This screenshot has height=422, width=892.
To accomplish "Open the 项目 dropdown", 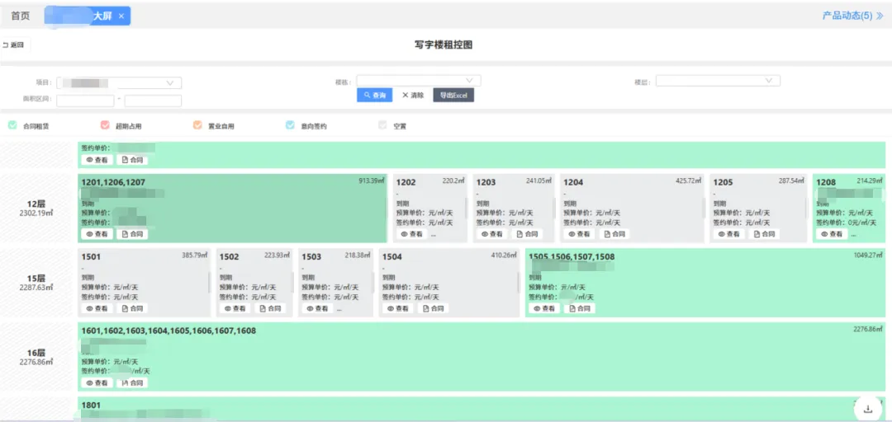I will pos(119,83).
